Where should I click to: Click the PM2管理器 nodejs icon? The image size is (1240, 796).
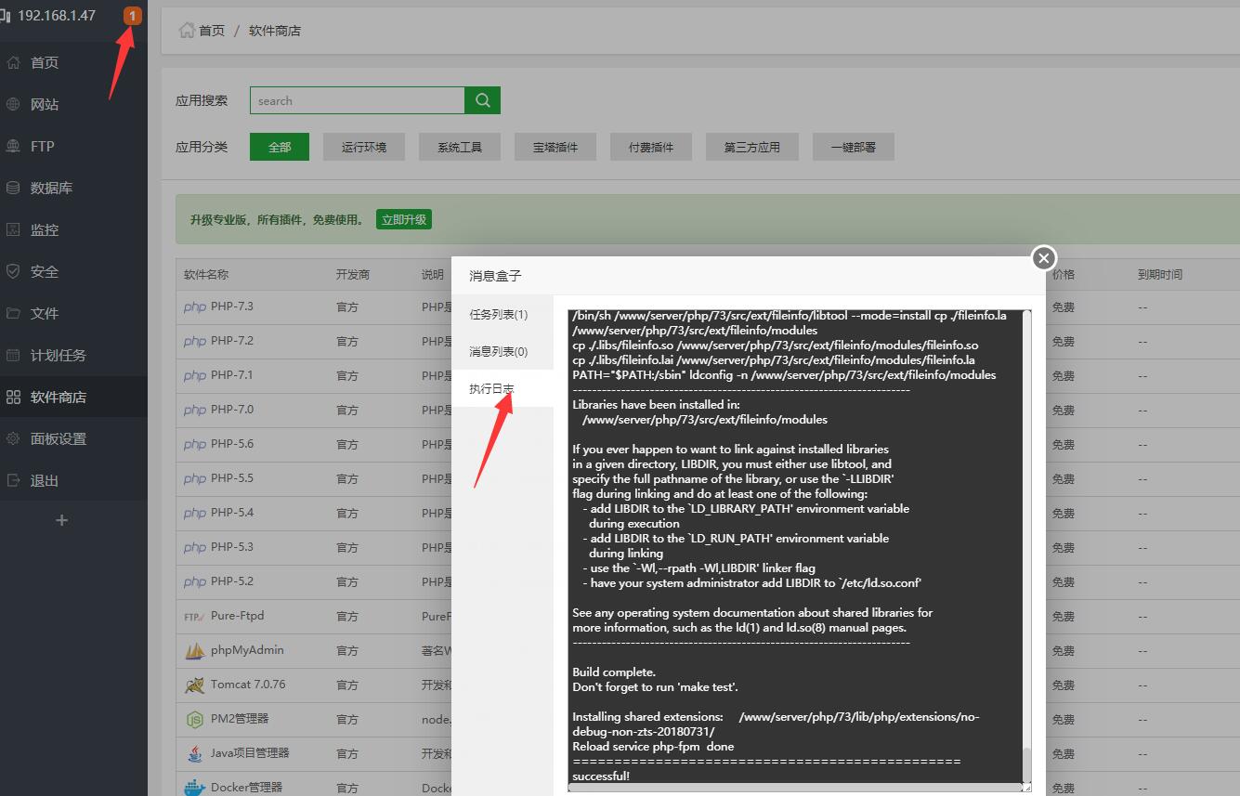(x=195, y=720)
